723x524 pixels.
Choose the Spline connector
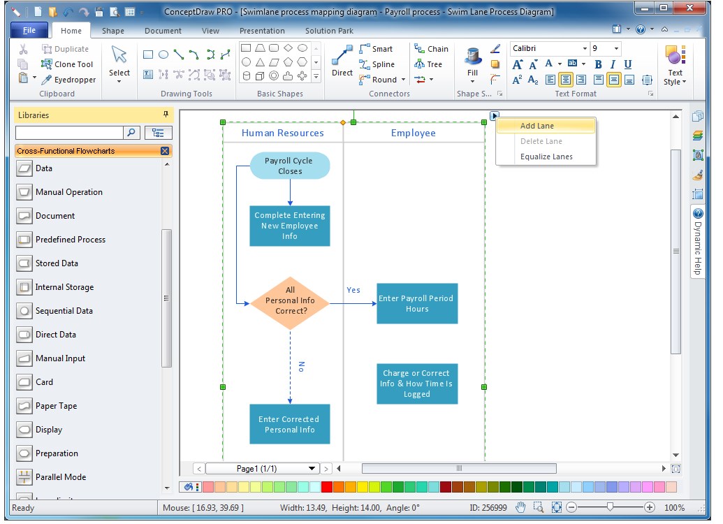pyautogui.click(x=377, y=64)
